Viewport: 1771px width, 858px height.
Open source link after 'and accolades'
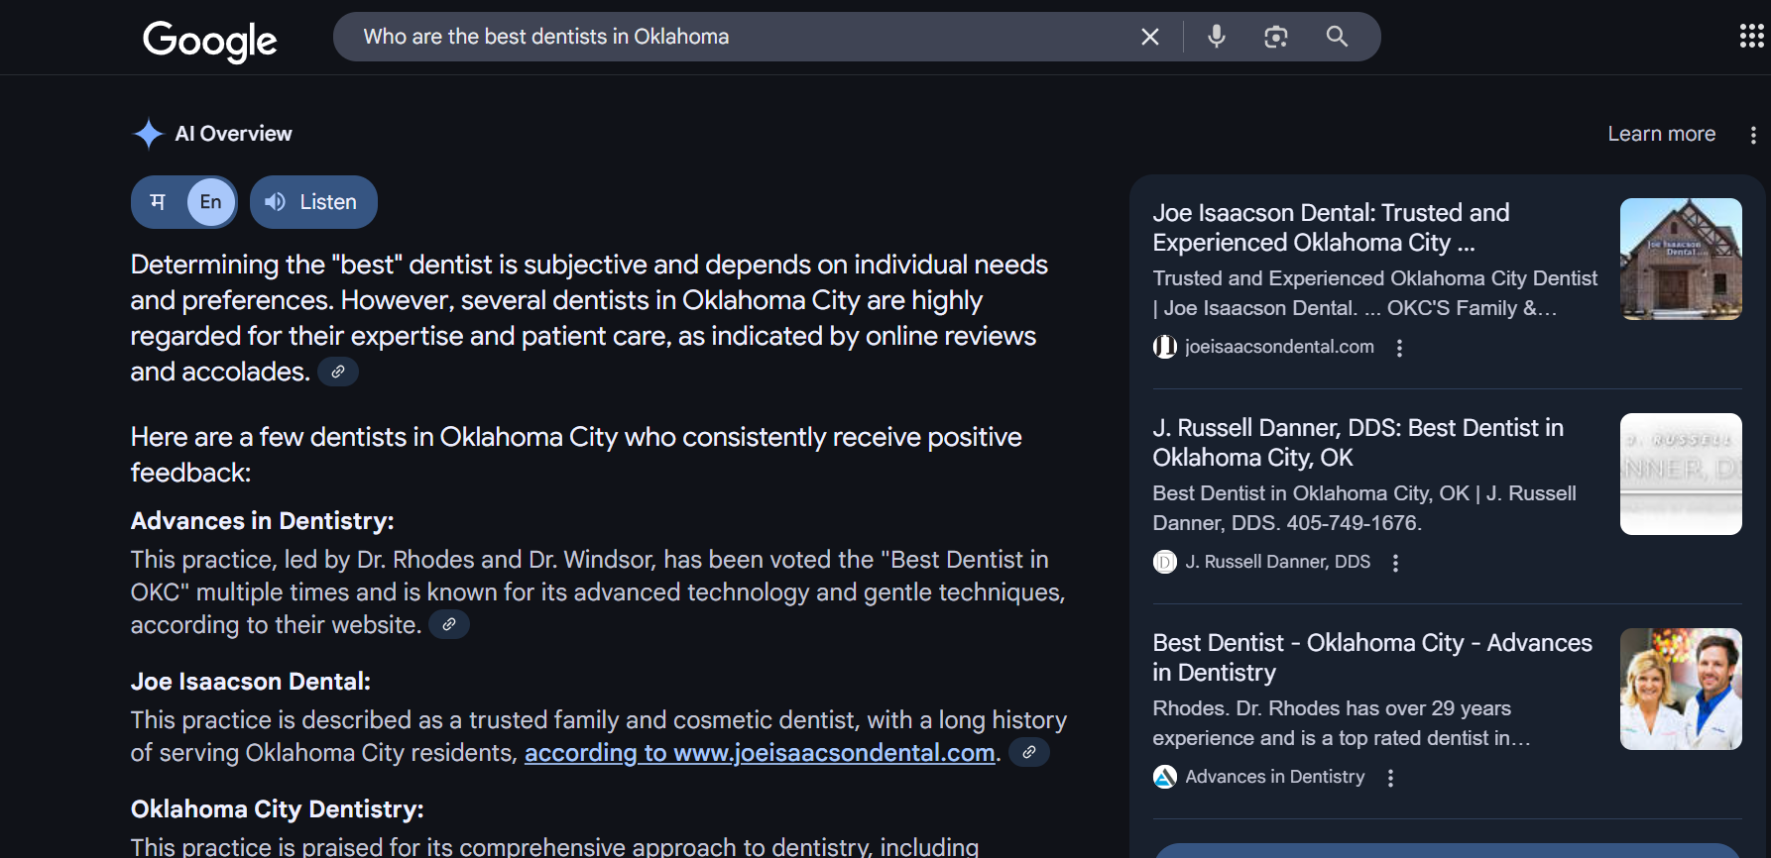click(x=338, y=372)
